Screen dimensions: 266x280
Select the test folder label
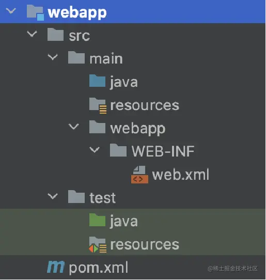(x=102, y=197)
